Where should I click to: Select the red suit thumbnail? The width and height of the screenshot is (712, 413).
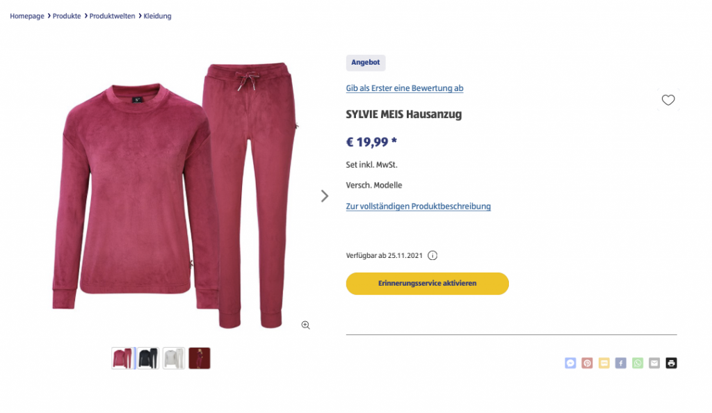(x=123, y=358)
